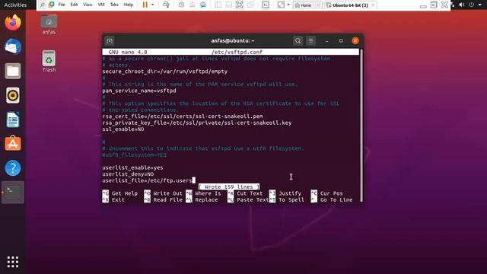The height and width of the screenshot is (274, 487).
Task: Click the Where Is shortcut in nano
Action: (x=204, y=193)
